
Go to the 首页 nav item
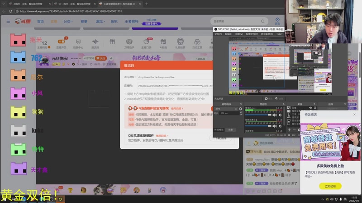(40, 21)
